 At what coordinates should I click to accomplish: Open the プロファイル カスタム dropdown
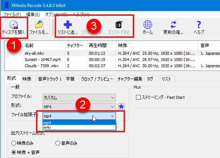click(79, 98)
